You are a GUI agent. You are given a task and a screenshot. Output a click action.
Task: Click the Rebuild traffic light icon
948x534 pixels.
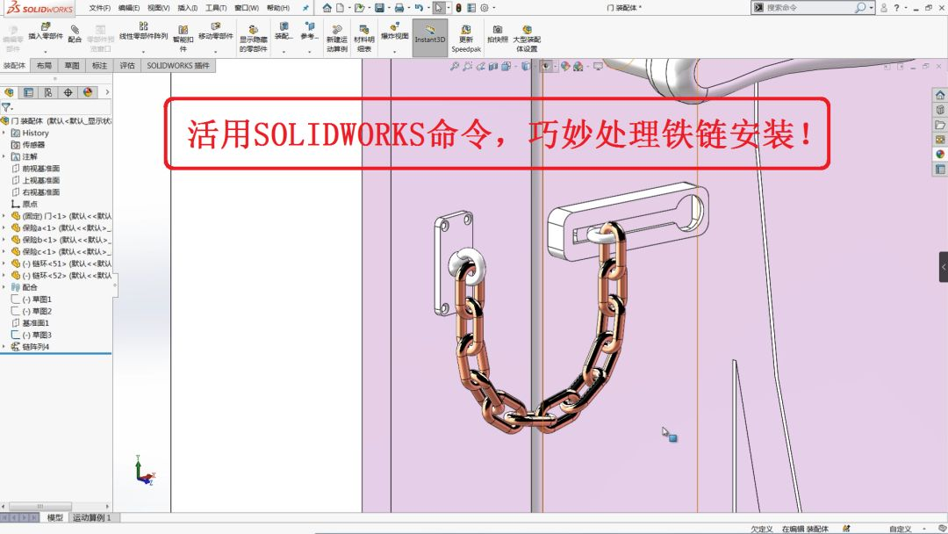pyautogui.click(x=458, y=8)
